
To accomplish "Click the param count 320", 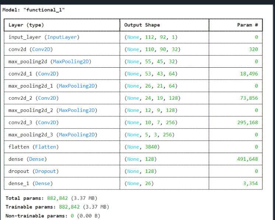I will click(253, 49).
